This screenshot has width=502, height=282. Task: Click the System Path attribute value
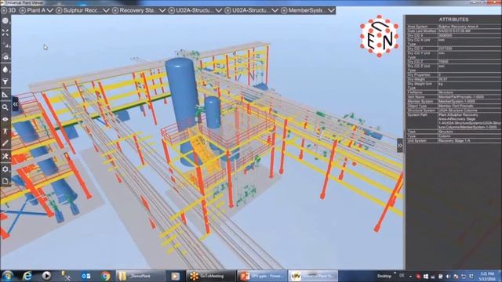469,121
